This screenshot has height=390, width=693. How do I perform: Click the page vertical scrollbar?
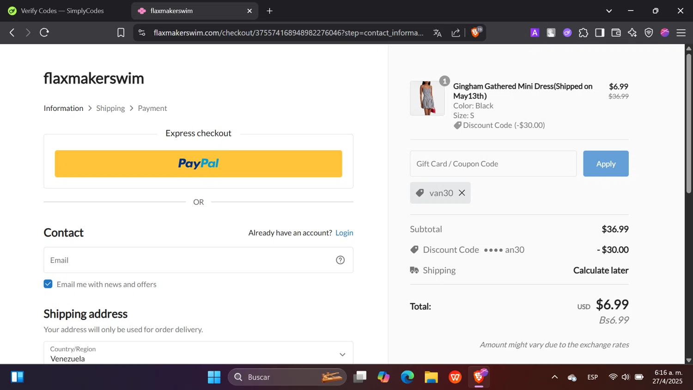(689, 123)
